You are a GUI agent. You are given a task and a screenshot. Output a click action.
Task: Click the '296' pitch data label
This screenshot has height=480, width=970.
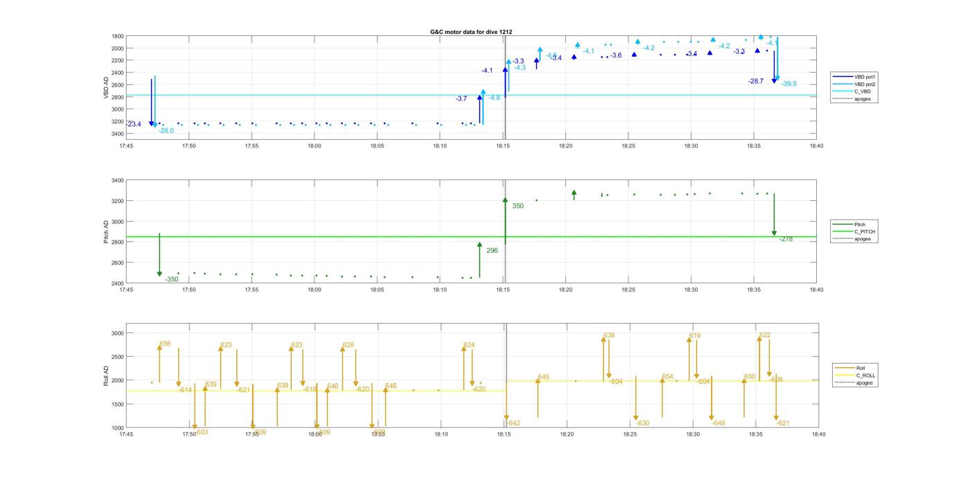point(492,251)
